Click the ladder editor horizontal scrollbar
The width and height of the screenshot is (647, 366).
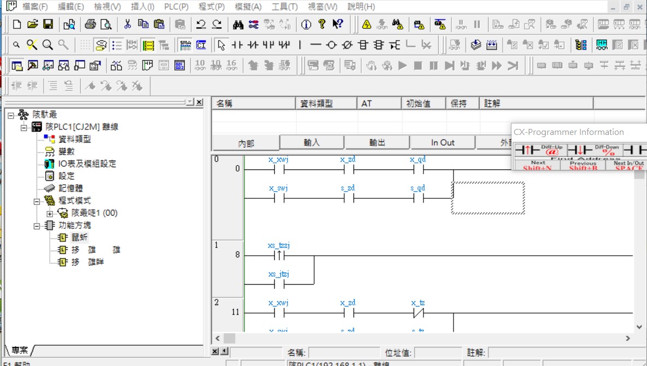(x=426, y=339)
